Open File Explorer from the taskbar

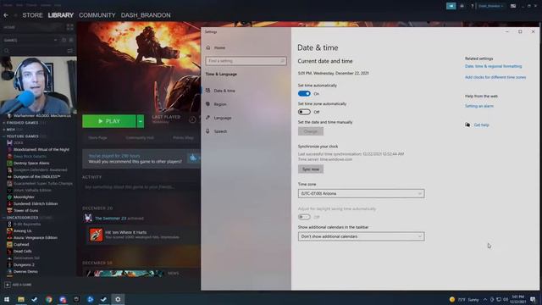click(x=21, y=299)
